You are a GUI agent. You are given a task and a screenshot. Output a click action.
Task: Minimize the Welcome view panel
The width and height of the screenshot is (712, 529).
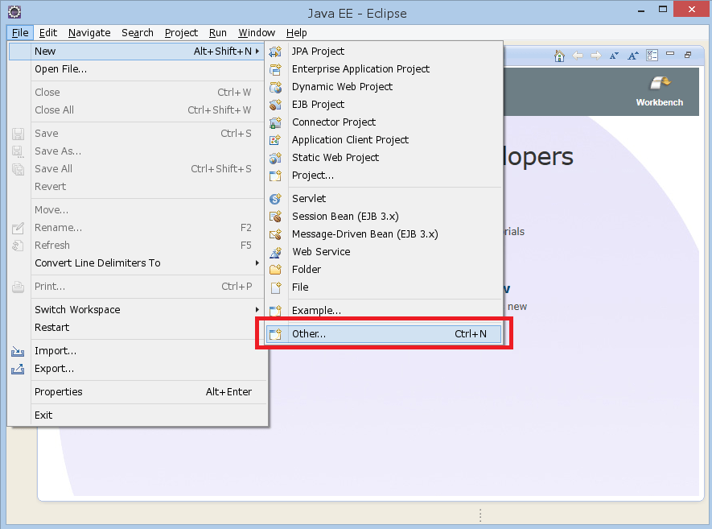(670, 54)
